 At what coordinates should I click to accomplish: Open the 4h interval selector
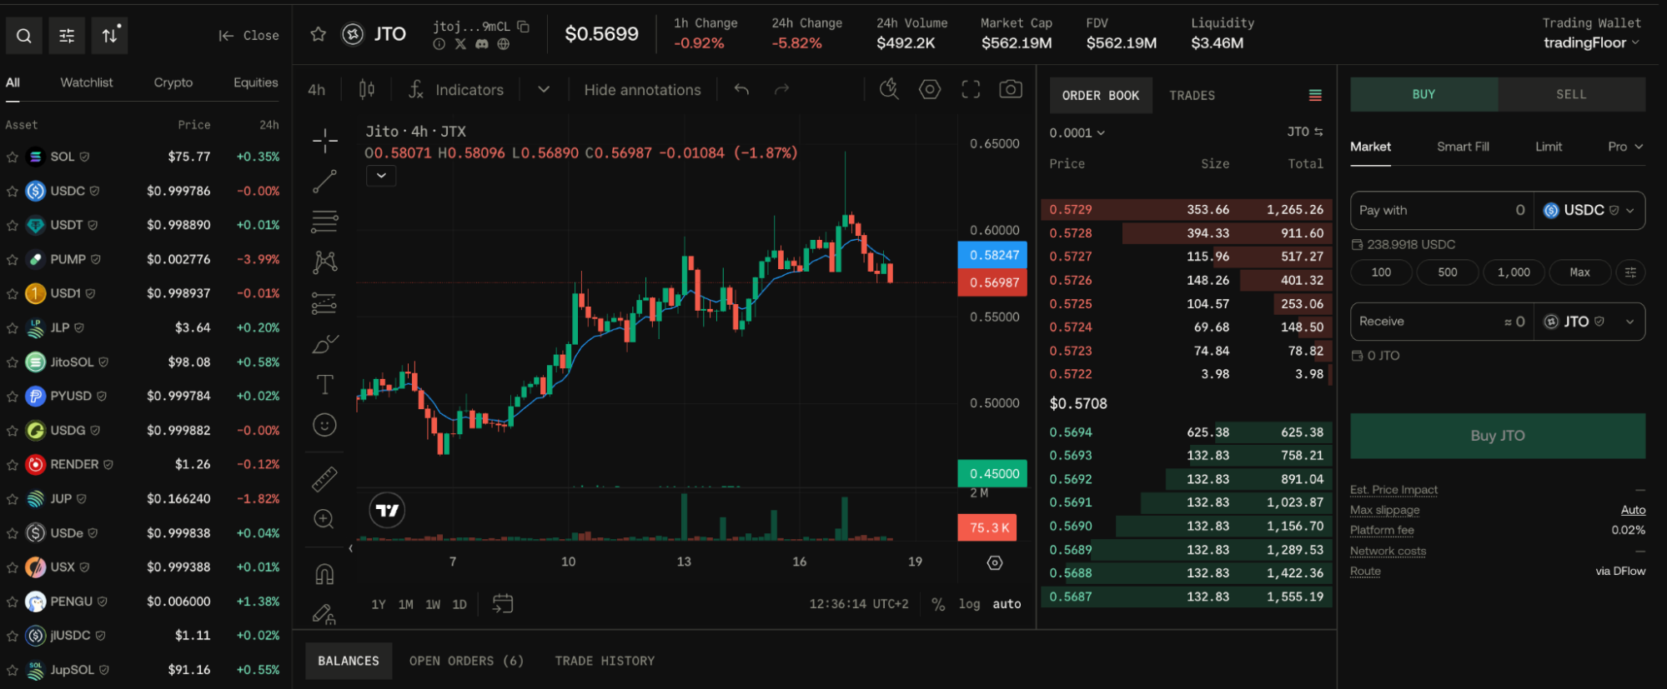(317, 90)
